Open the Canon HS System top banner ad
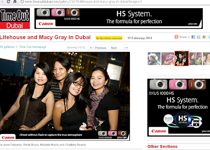Viewport: 210px width, 150px height. point(118,18)
